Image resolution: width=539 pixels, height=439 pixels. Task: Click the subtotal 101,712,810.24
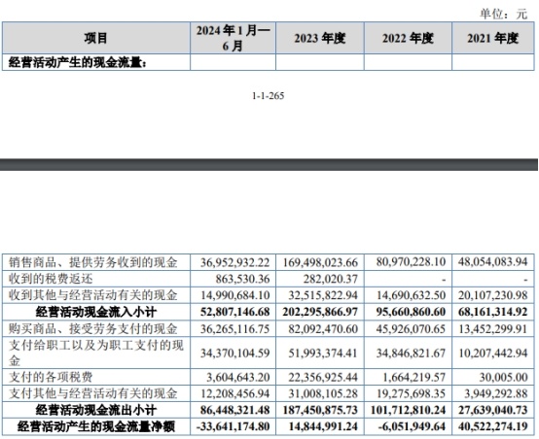click(x=408, y=410)
